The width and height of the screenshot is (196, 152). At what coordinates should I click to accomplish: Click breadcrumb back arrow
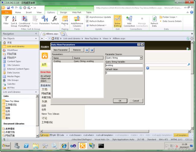coord(42,38)
